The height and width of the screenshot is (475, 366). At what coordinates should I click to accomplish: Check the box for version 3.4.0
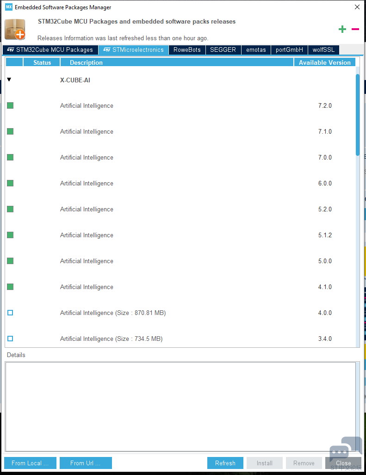click(10, 339)
